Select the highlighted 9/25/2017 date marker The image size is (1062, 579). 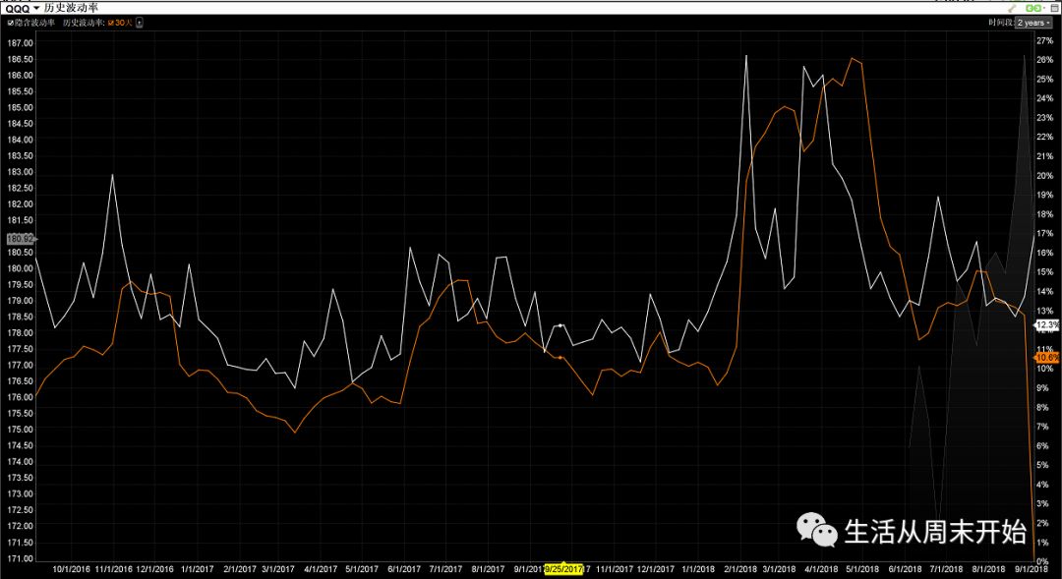click(563, 569)
